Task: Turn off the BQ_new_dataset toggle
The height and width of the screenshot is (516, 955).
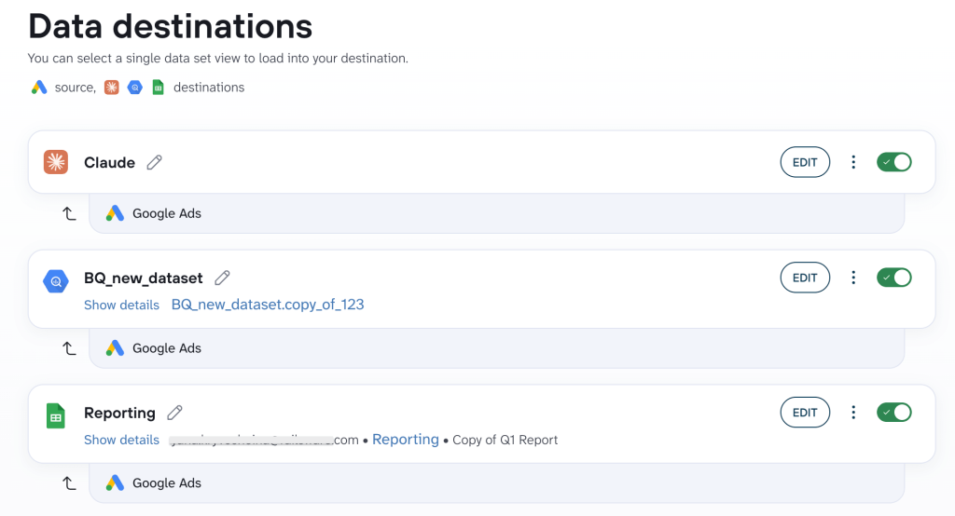Action: [x=894, y=278]
